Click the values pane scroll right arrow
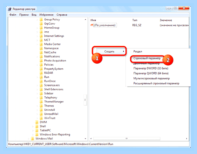Image resolution: width=197 pixels, height=154 pixels. [187, 138]
